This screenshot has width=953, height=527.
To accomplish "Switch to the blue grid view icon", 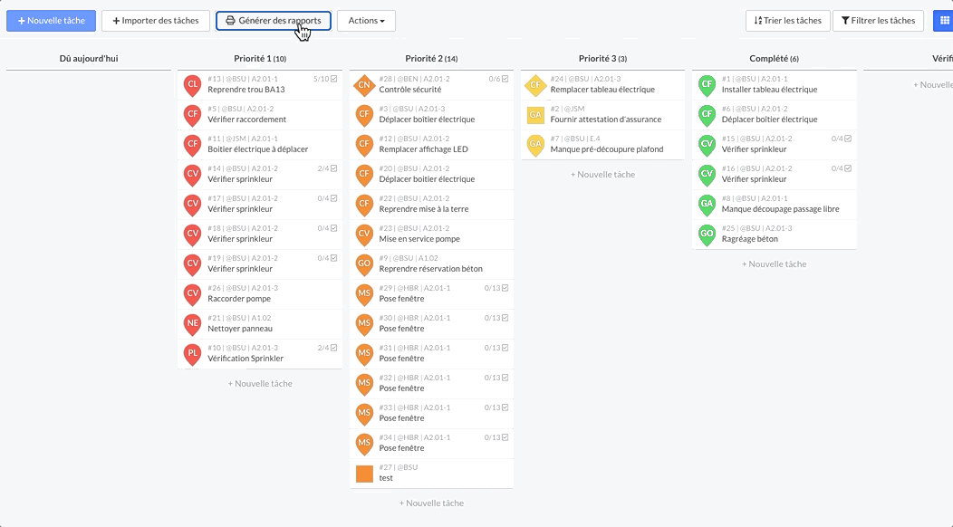I will pyautogui.click(x=944, y=21).
